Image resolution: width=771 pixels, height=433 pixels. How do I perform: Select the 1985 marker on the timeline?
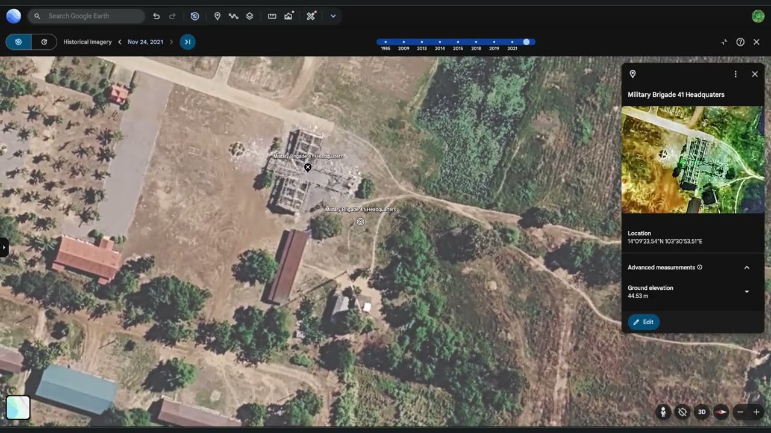click(x=385, y=42)
